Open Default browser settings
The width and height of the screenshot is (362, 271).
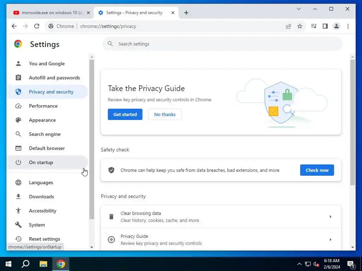[47, 148]
